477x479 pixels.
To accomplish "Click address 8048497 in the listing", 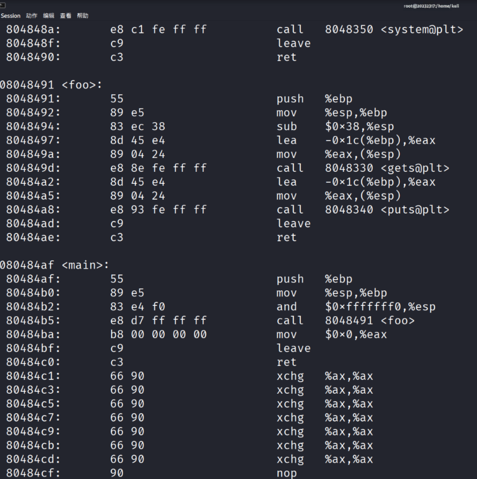I will coord(33,140).
